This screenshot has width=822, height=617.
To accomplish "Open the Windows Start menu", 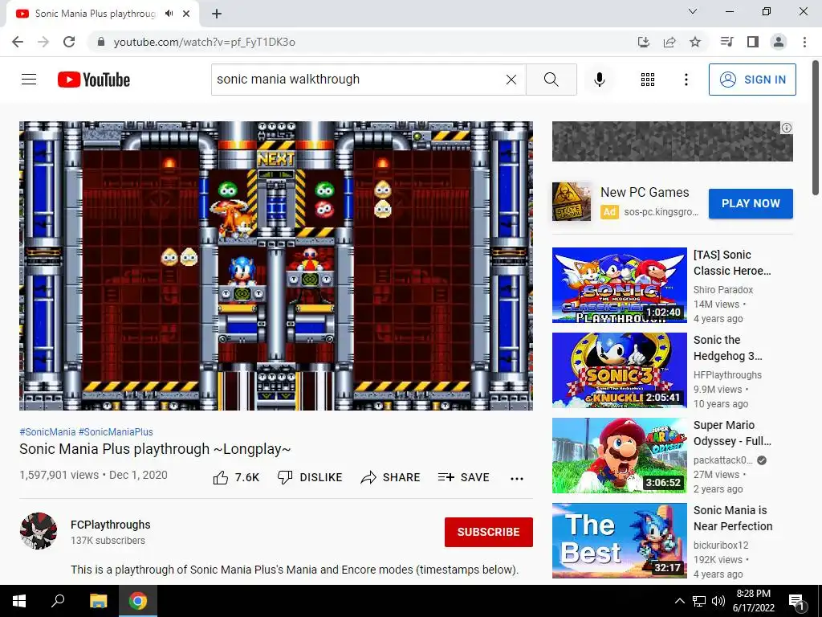I will [19, 601].
